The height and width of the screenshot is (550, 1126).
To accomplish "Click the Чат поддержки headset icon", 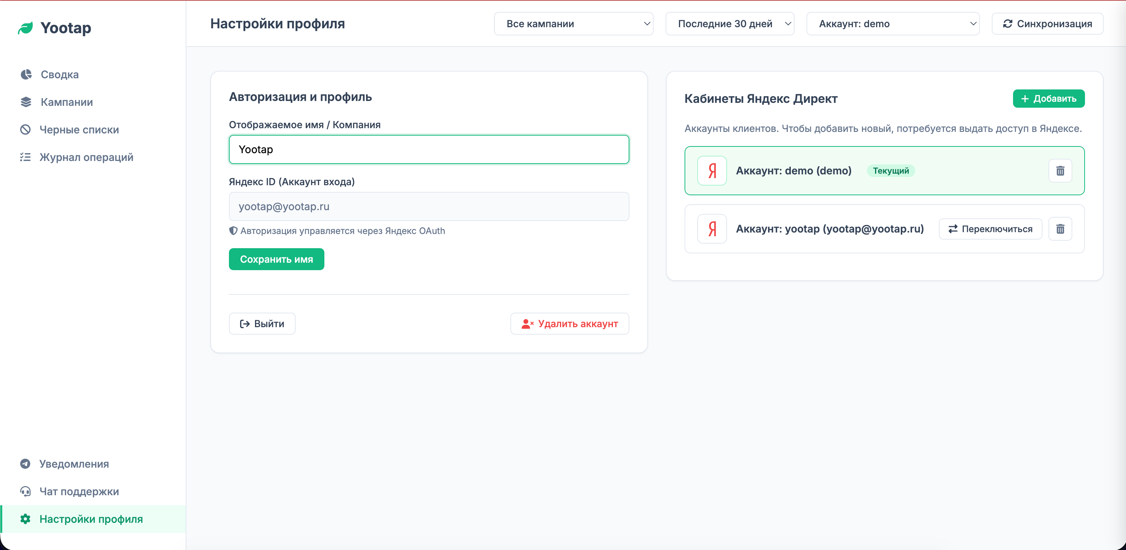I will pos(25,491).
